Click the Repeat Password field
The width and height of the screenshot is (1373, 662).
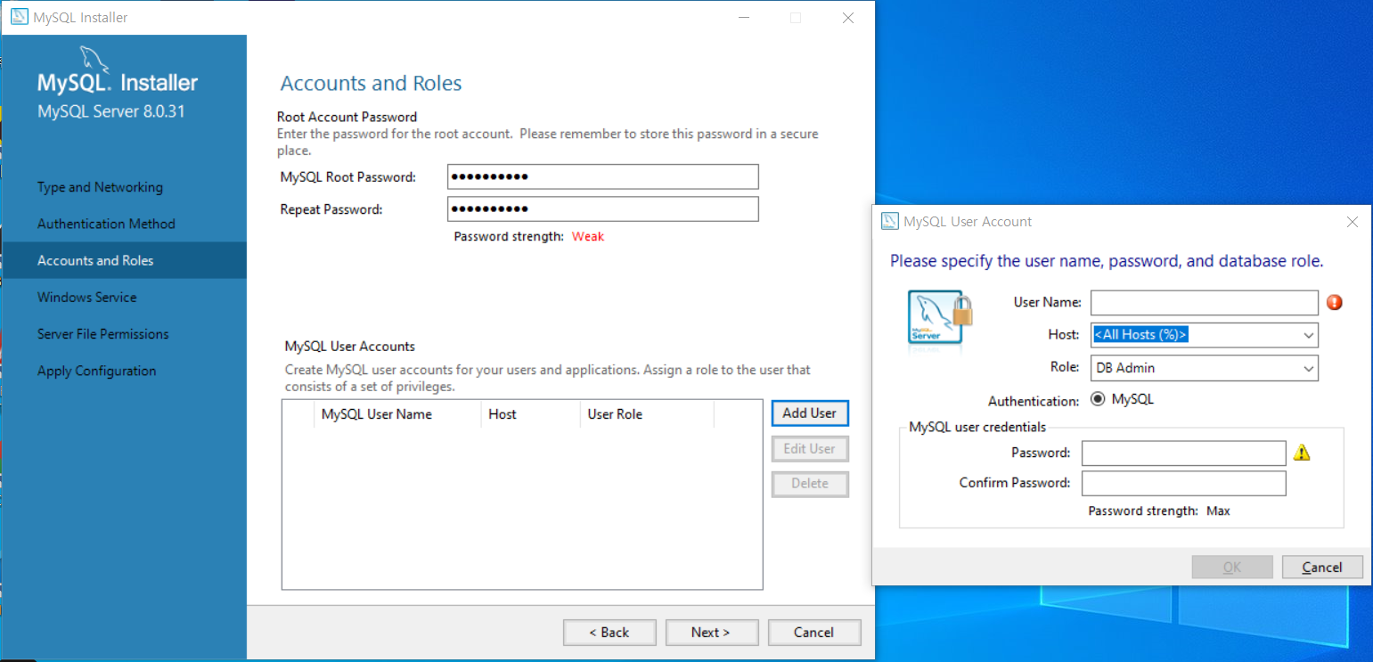603,208
